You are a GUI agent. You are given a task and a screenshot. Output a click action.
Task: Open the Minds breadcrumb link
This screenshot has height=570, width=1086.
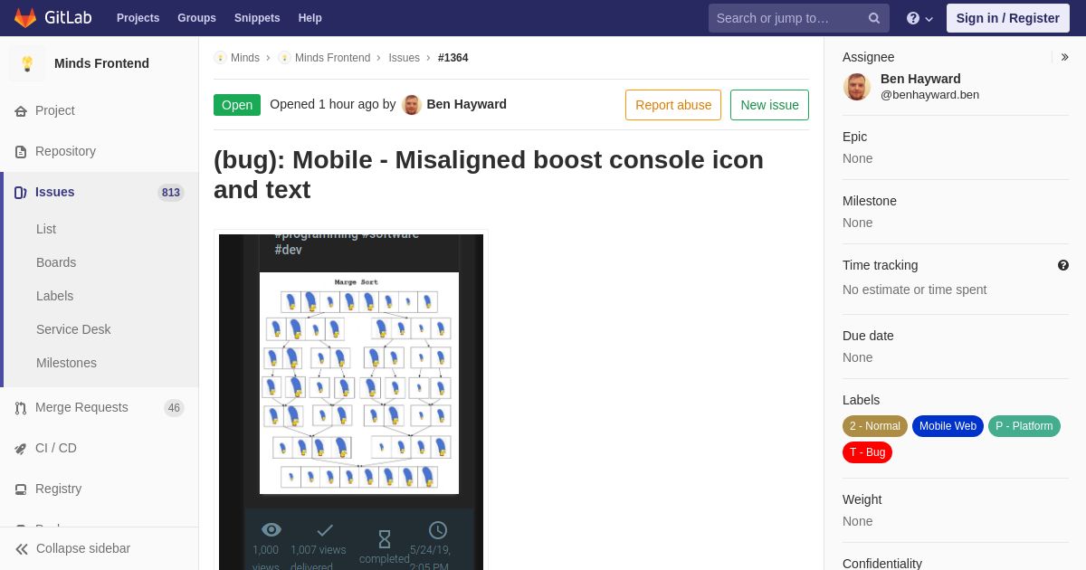pos(244,58)
